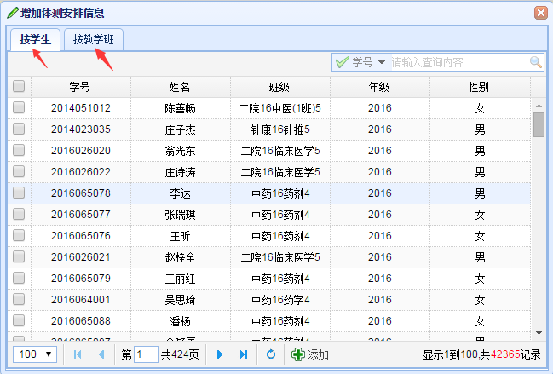Viewport: 553px width, 374px height.
Task: Sort by the 班级 column header
Action: point(279,87)
